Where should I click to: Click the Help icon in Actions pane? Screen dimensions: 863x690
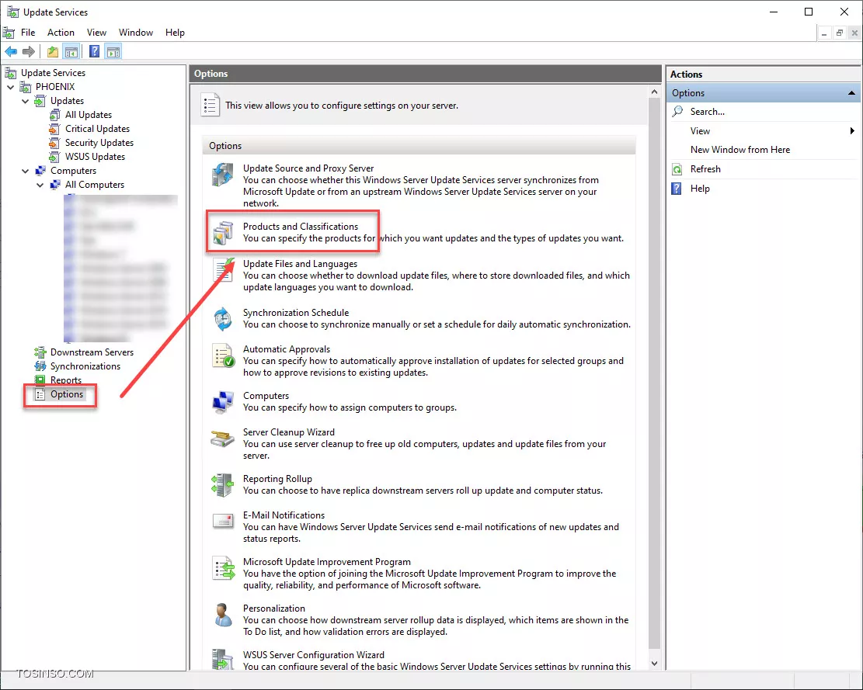point(677,189)
